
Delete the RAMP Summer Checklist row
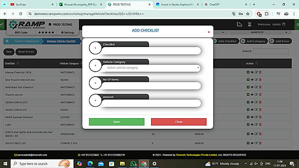coord(260,117)
